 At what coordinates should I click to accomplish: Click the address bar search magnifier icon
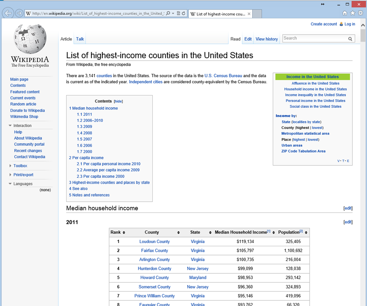pyautogui.click(x=168, y=13)
